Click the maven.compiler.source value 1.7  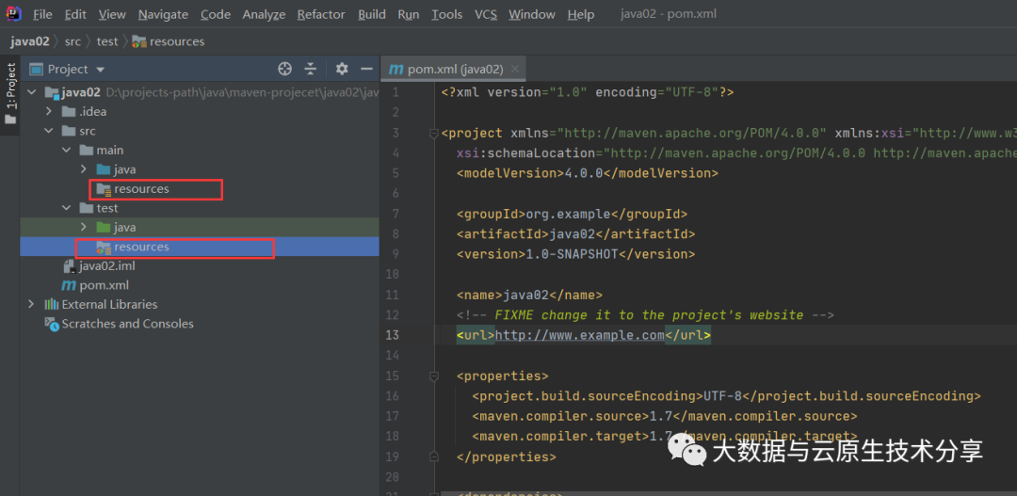pos(660,416)
